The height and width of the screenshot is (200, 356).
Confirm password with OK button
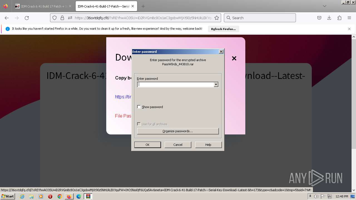[x=147, y=145]
